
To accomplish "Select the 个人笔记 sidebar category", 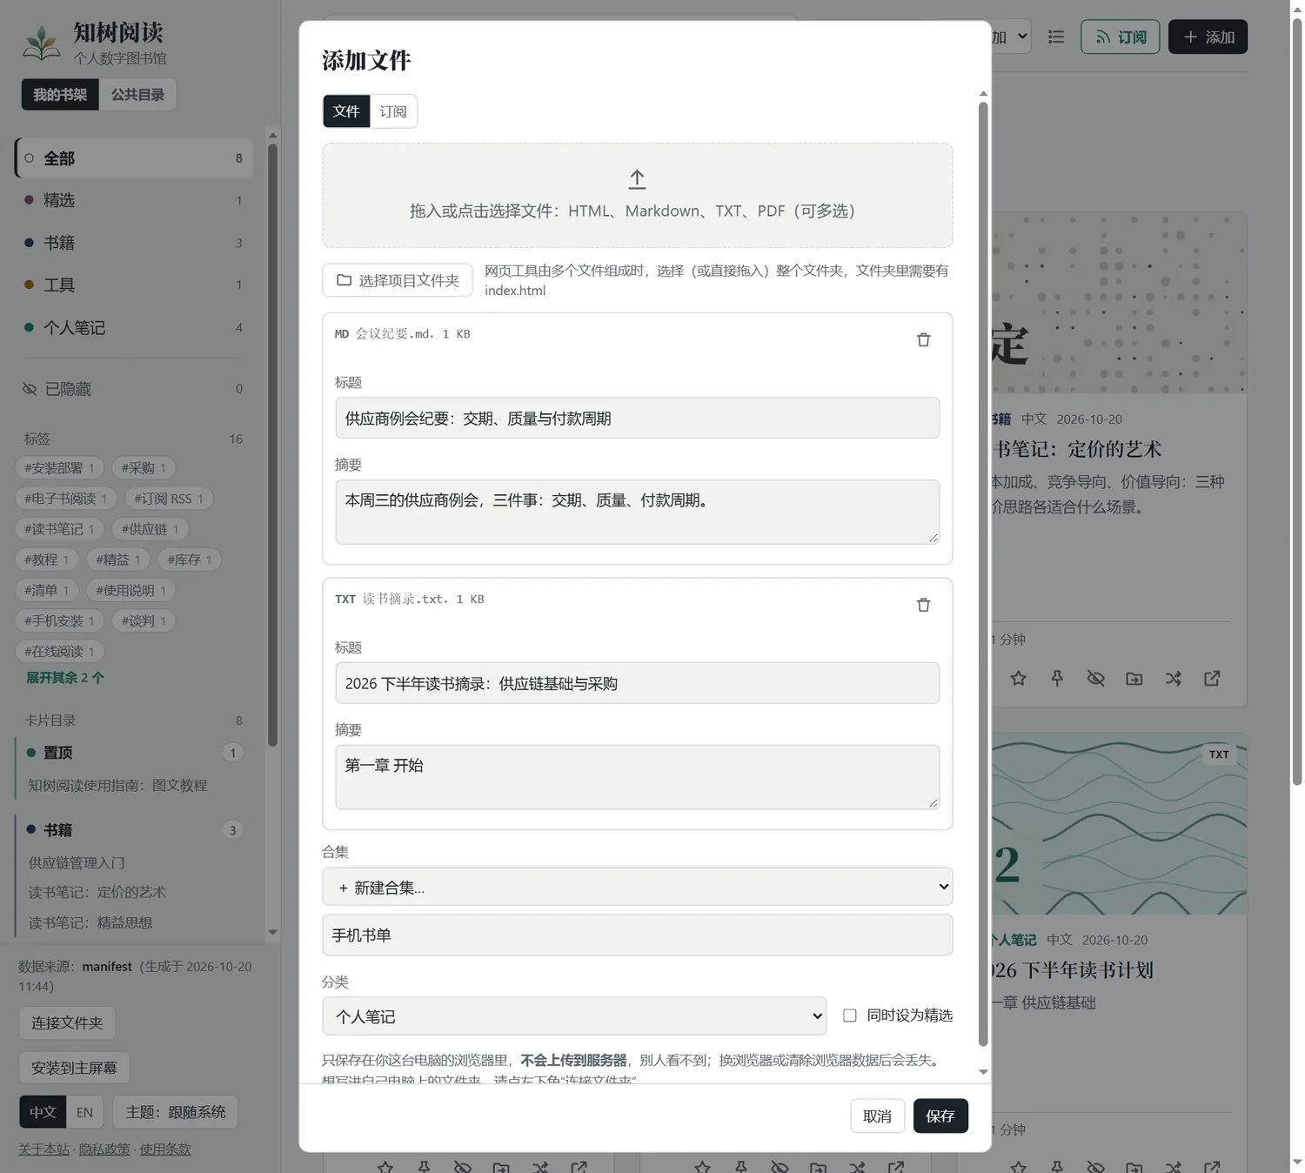I will click(x=134, y=327).
